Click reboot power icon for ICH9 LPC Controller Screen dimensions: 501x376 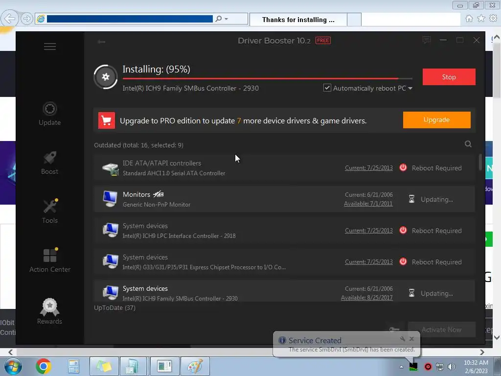[403, 230]
